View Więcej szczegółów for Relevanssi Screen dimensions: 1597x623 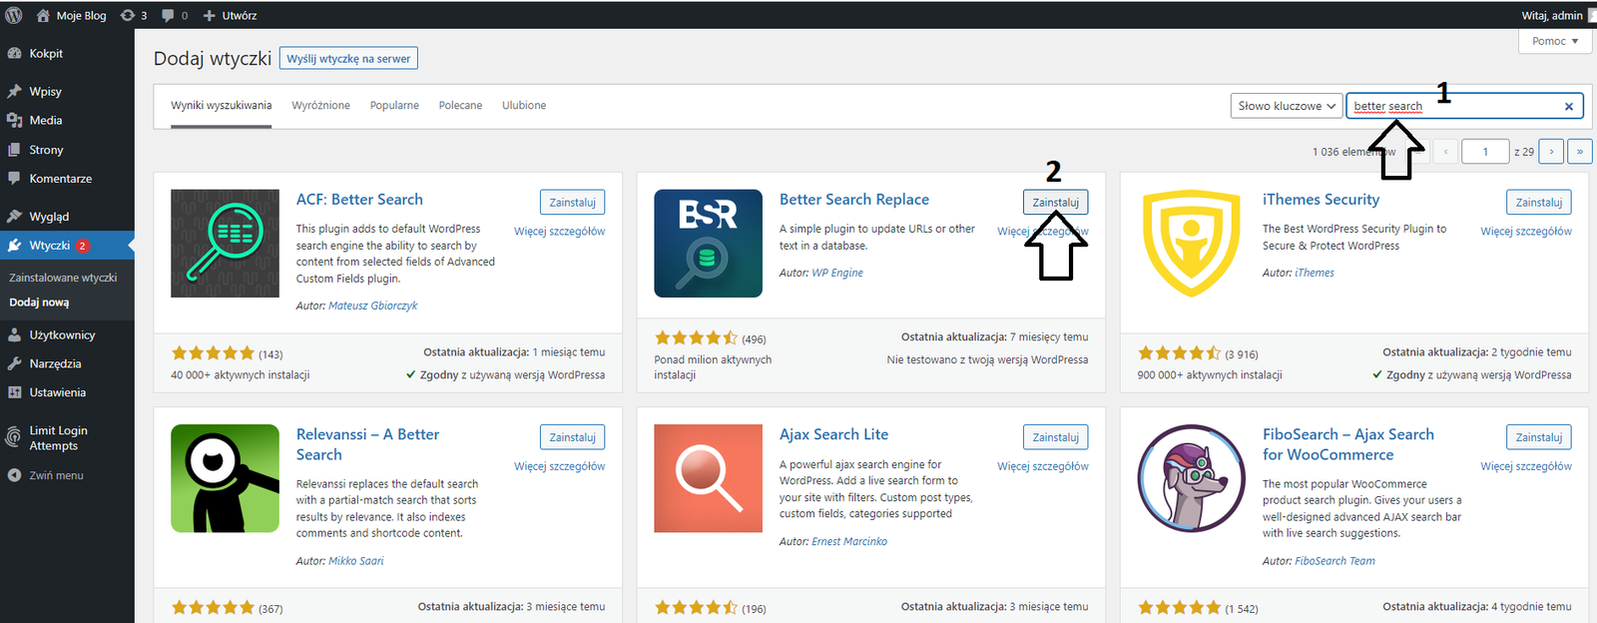point(559,466)
